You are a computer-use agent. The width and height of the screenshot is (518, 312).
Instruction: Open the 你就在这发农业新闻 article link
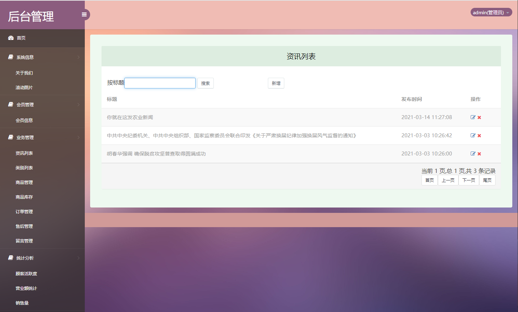pyautogui.click(x=129, y=117)
